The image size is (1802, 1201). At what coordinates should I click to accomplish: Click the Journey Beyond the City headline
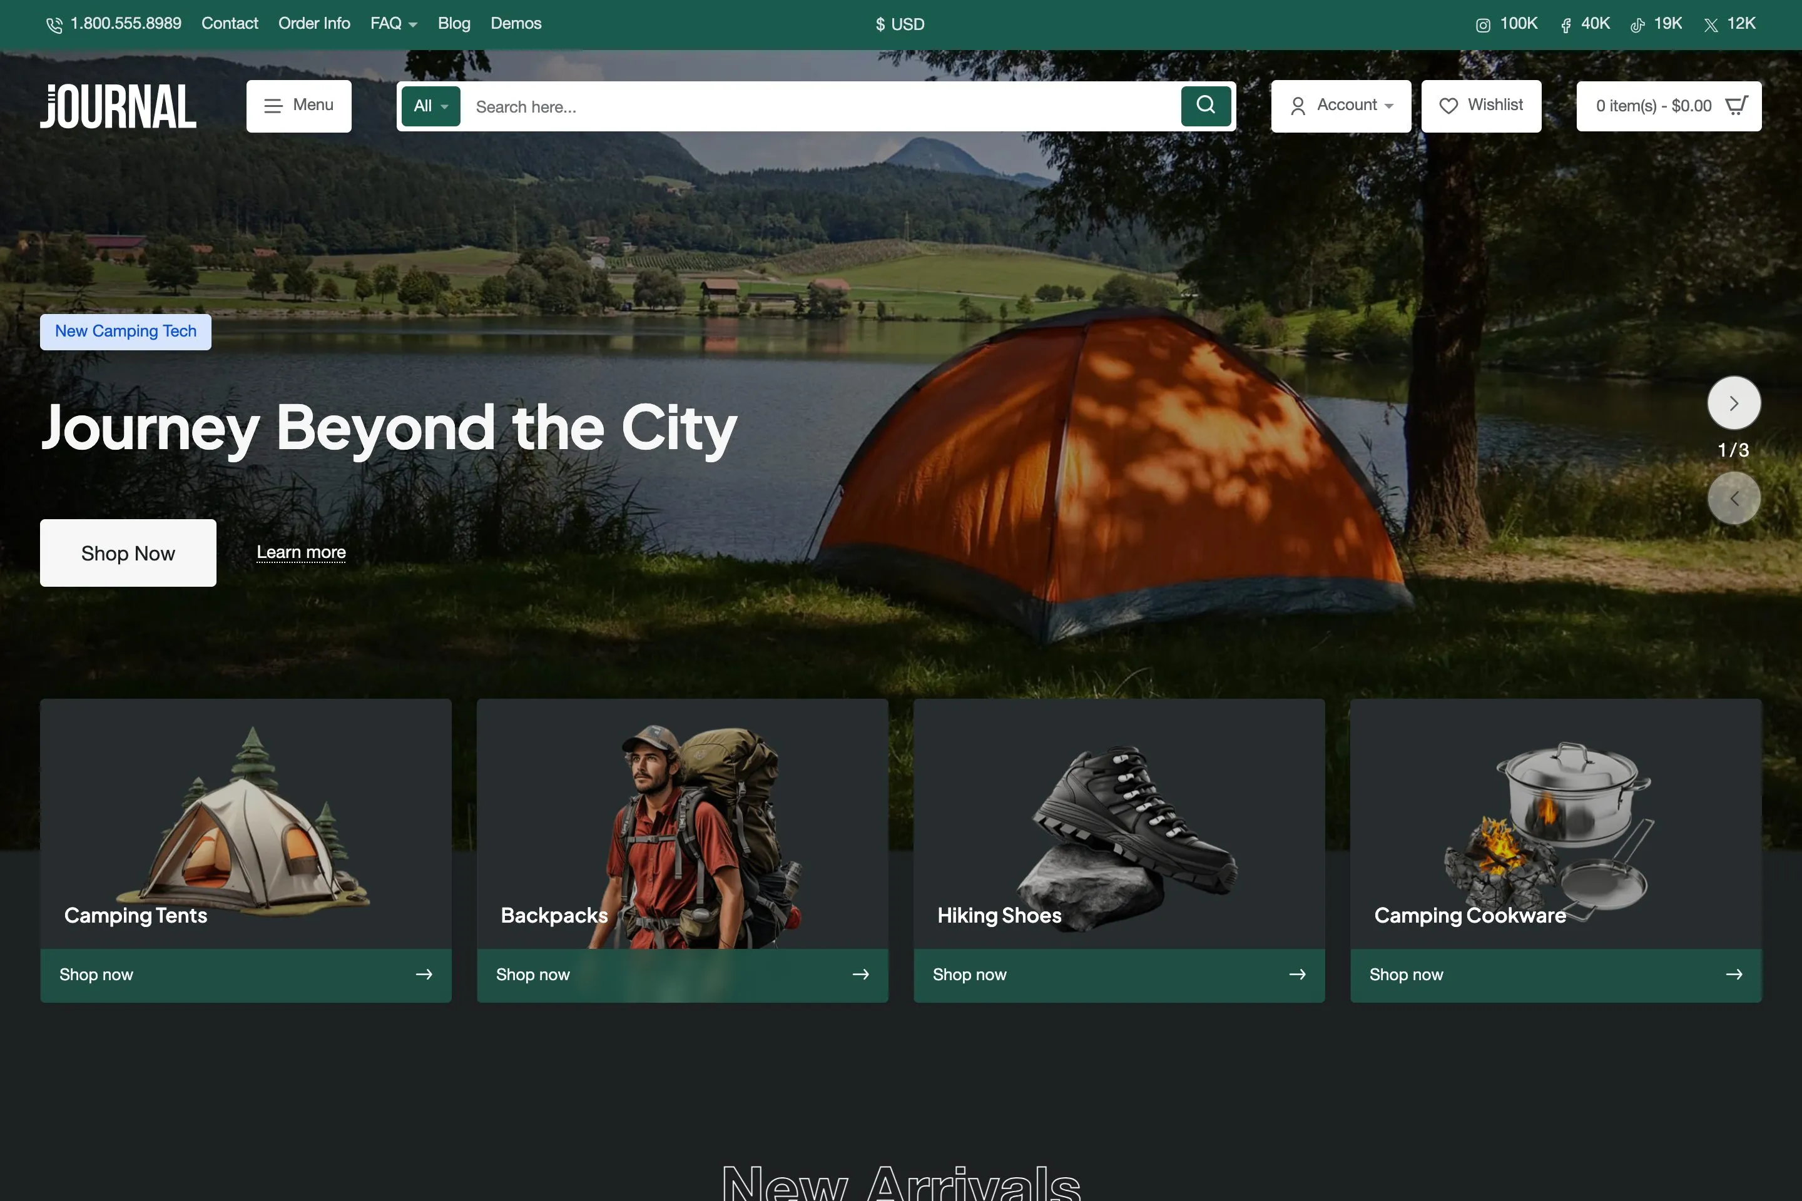click(x=389, y=429)
